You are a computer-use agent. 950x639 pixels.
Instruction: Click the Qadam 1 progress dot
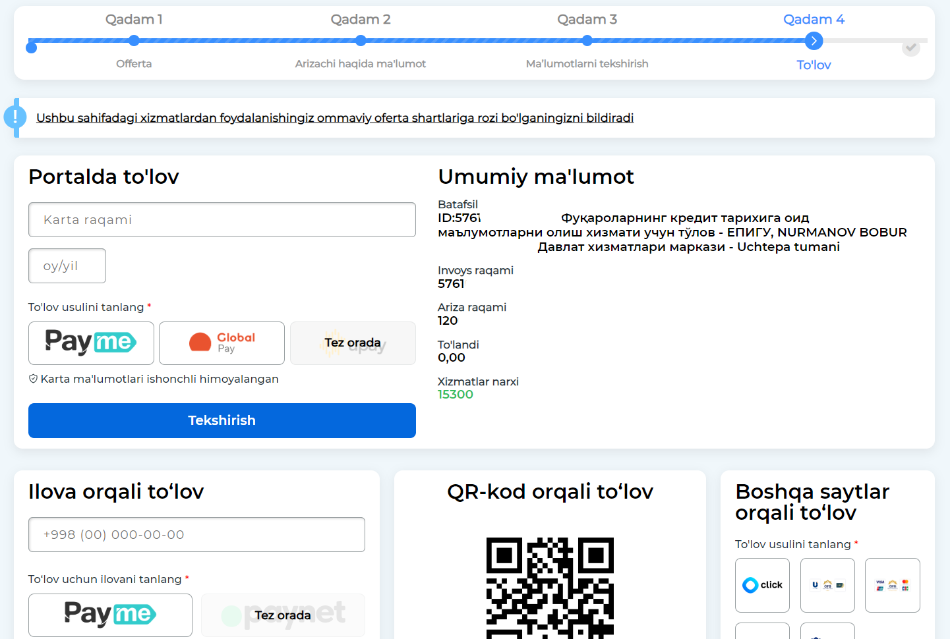pos(134,41)
